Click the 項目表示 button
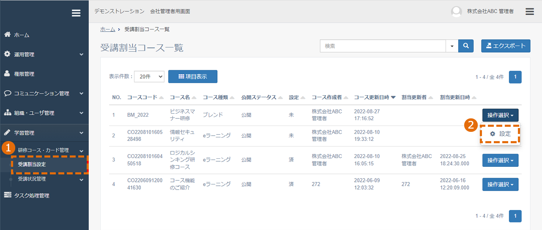This screenshot has height=230, width=542. (x=193, y=76)
